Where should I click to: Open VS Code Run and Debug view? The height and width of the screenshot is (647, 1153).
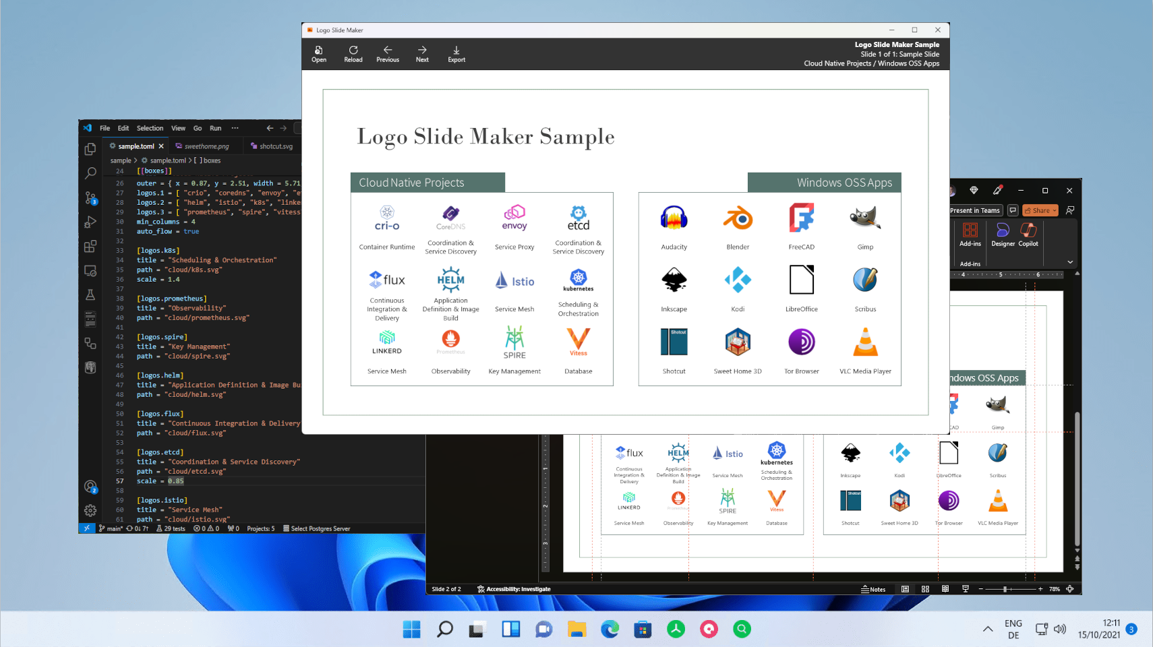coord(90,222)
